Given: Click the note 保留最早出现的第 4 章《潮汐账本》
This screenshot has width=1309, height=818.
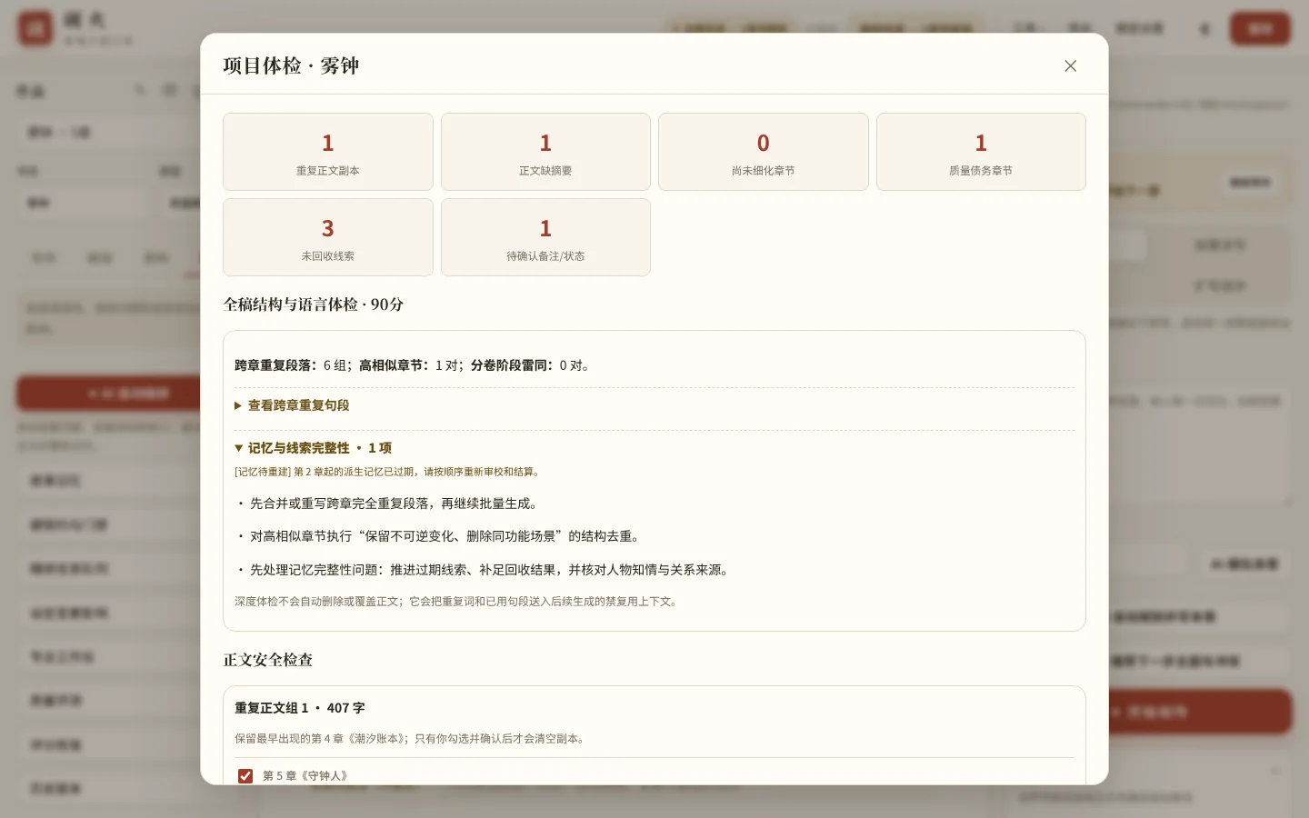Looking at the screenshot, I should click(x=411, y=739).
